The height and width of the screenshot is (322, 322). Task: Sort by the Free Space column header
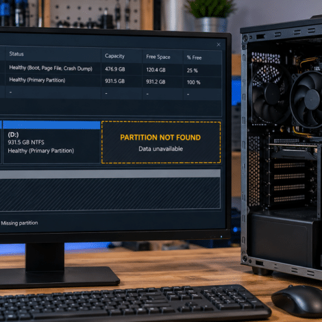point(158,57)
